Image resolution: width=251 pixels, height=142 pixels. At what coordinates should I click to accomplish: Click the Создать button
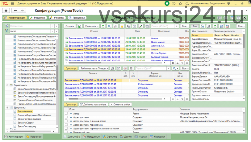[x=69, y=26]
